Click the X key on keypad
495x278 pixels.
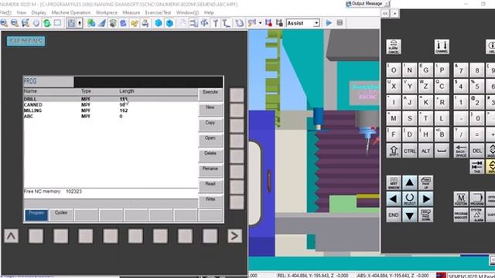[x=394, y=86]
